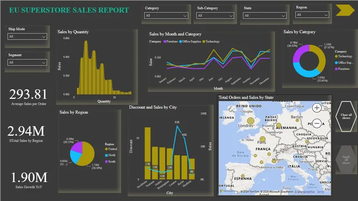This screenshot has width=358, height=201.
Task: Zoom in on the map
Action: point(317,108)
